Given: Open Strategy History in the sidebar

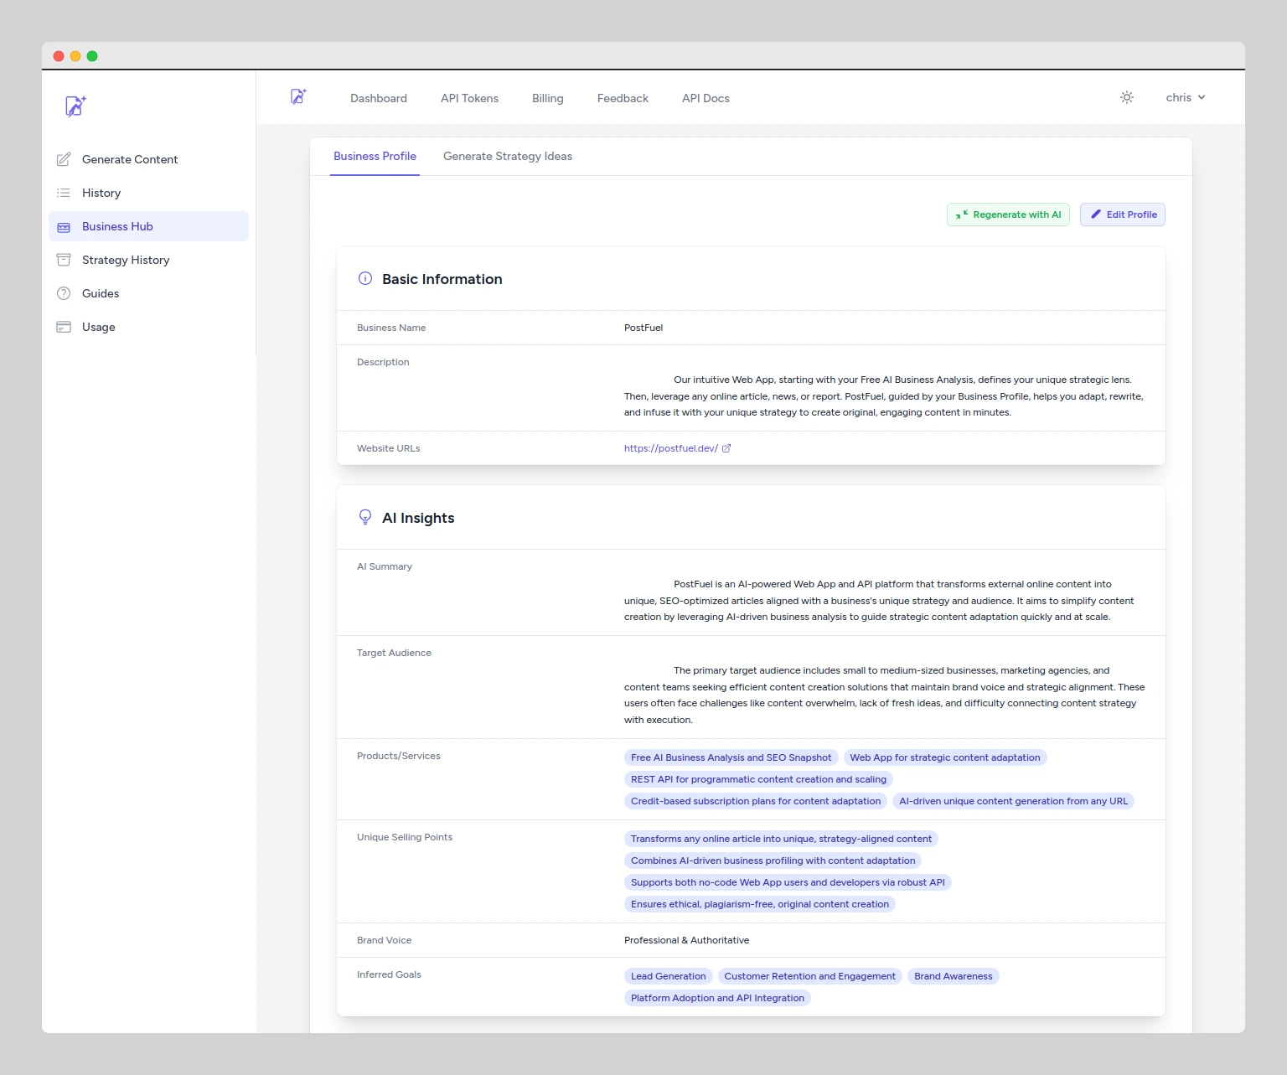Looking at the screenshot, I should click(148, 260).
